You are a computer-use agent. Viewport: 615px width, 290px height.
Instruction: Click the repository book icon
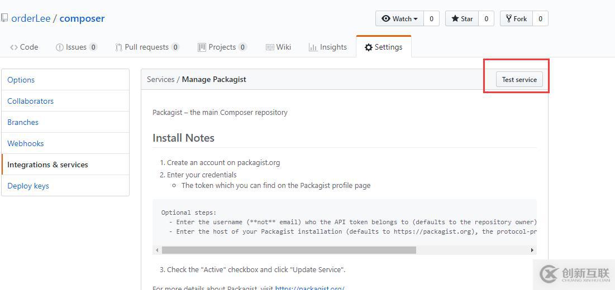coord(4,18)
